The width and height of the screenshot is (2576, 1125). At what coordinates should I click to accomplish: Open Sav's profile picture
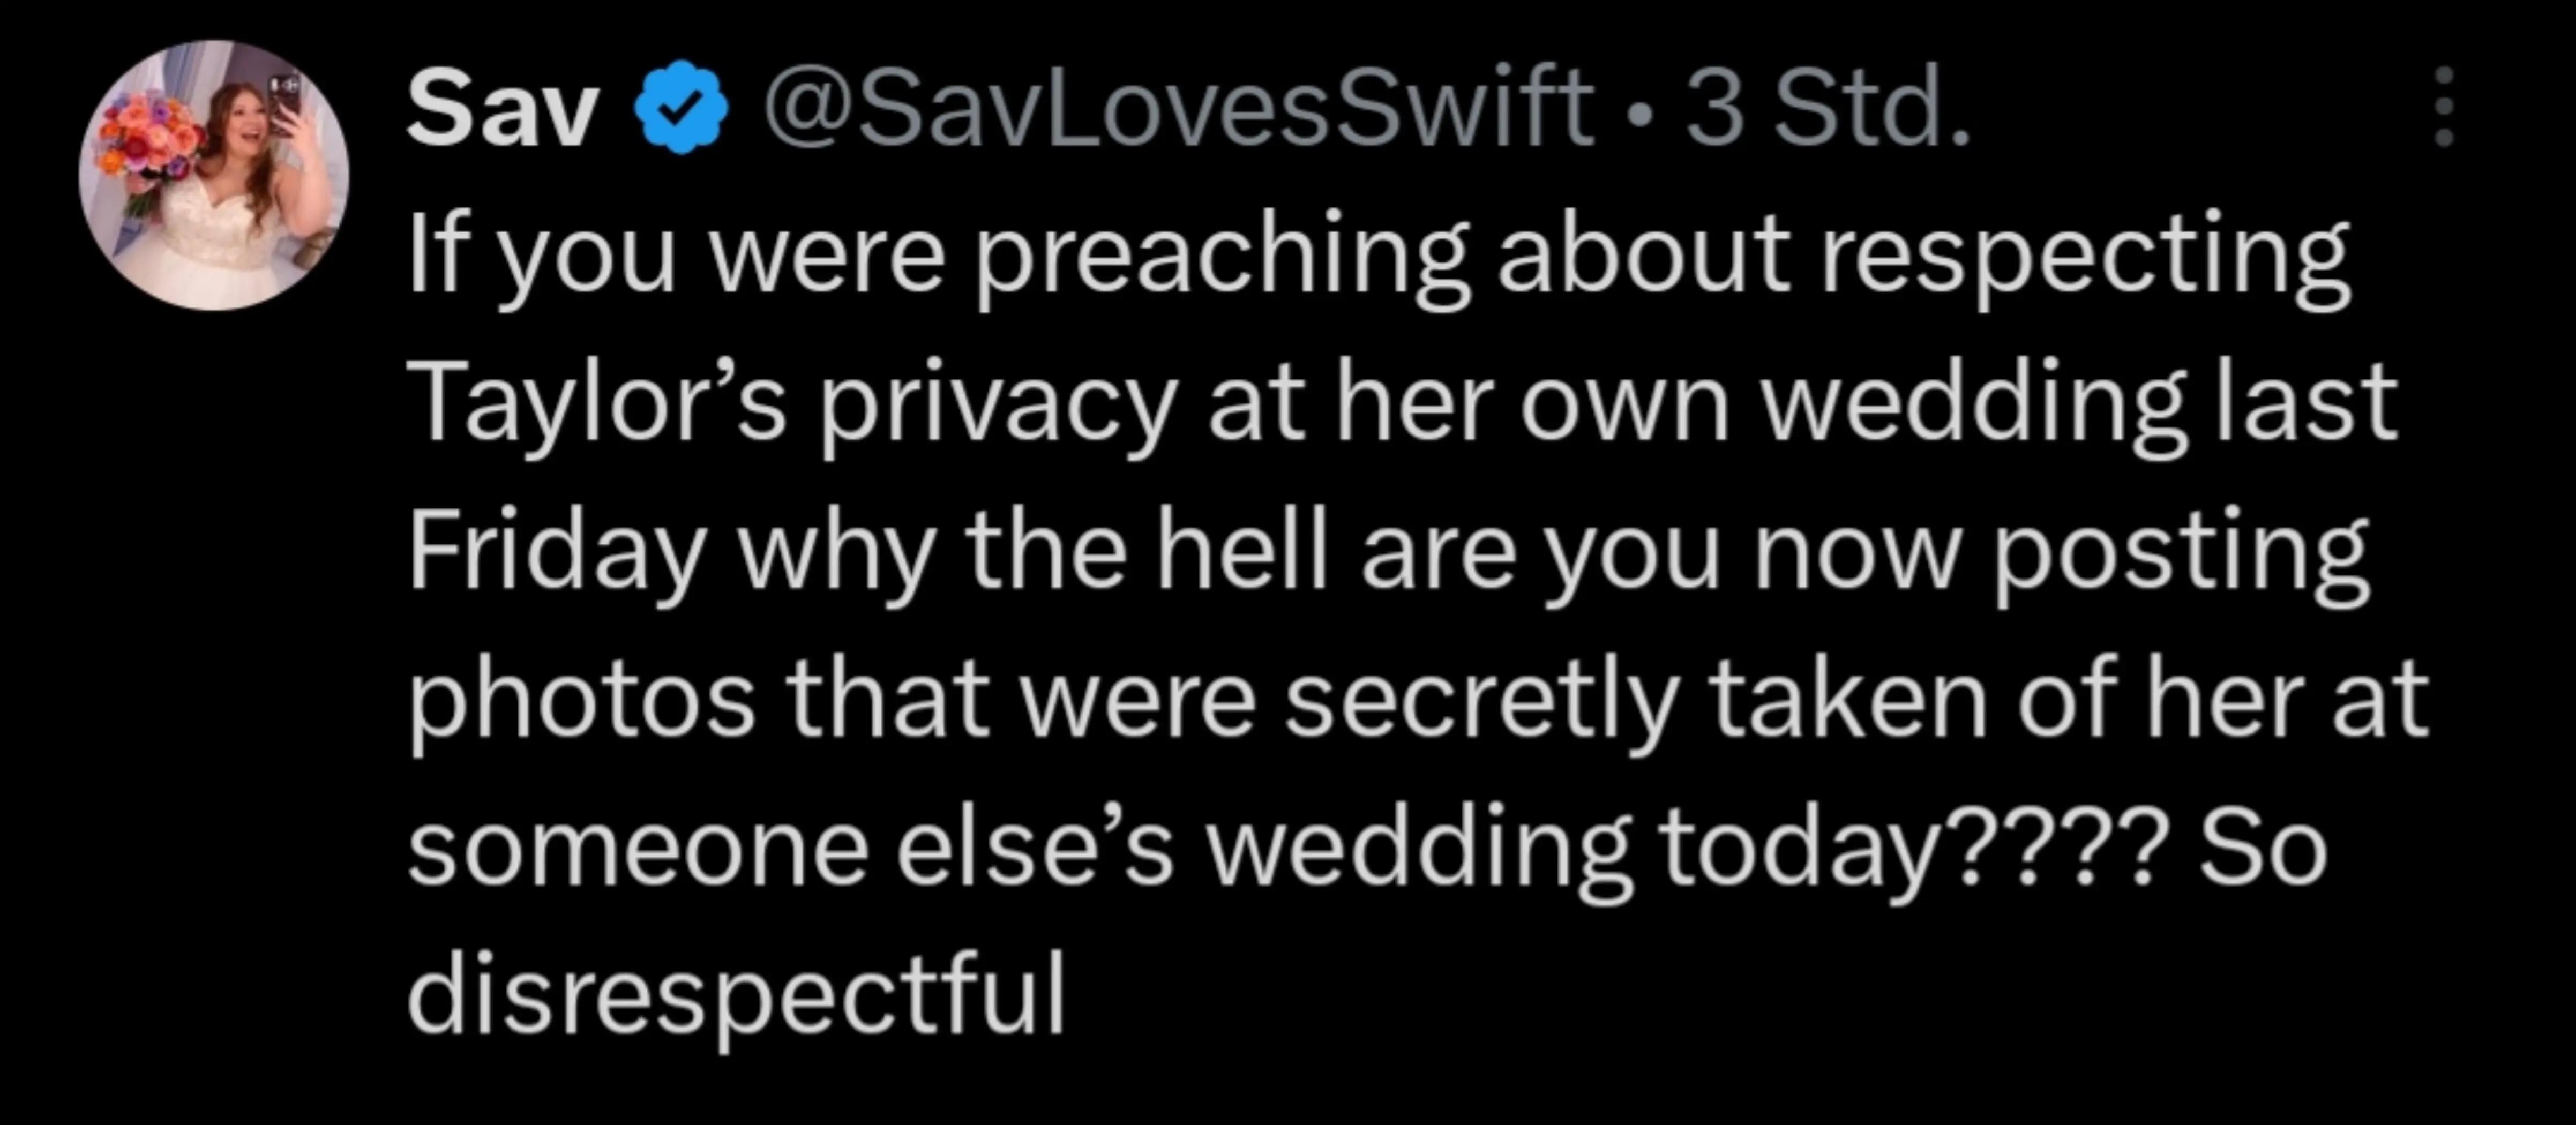click(214, 175)
